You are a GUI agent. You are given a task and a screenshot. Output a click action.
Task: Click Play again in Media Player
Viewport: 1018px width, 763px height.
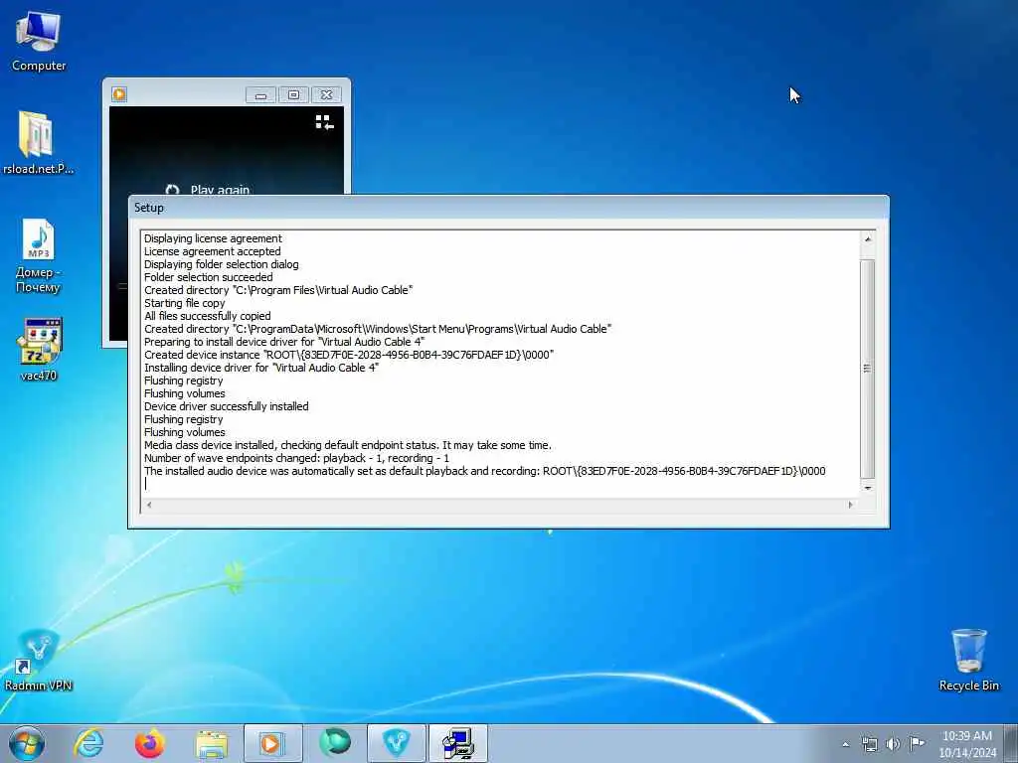pyautogui.click(x=209, y=190)
